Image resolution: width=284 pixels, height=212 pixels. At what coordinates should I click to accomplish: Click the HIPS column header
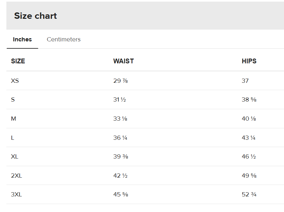(249, 61)
